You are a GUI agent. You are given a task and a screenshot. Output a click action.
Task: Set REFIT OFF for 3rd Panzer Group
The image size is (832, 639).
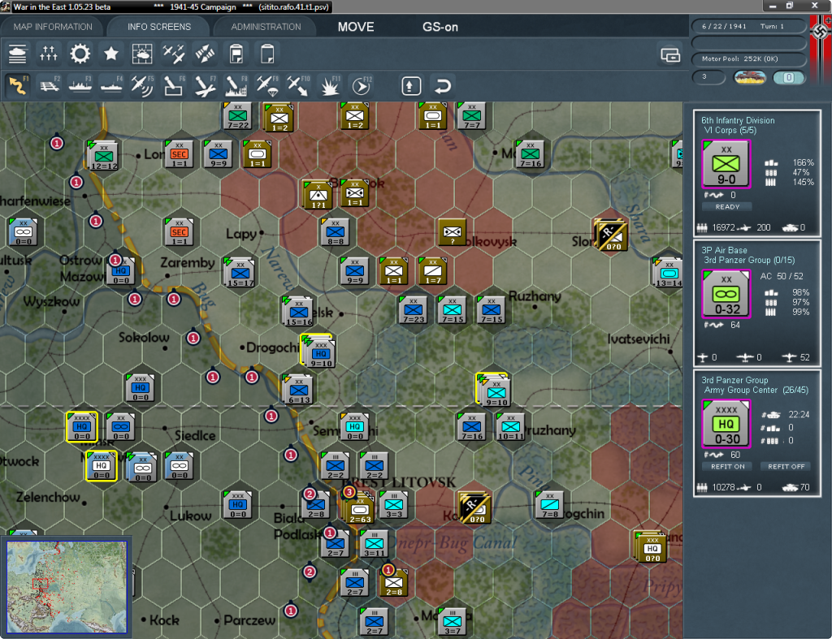coord(786,467)
